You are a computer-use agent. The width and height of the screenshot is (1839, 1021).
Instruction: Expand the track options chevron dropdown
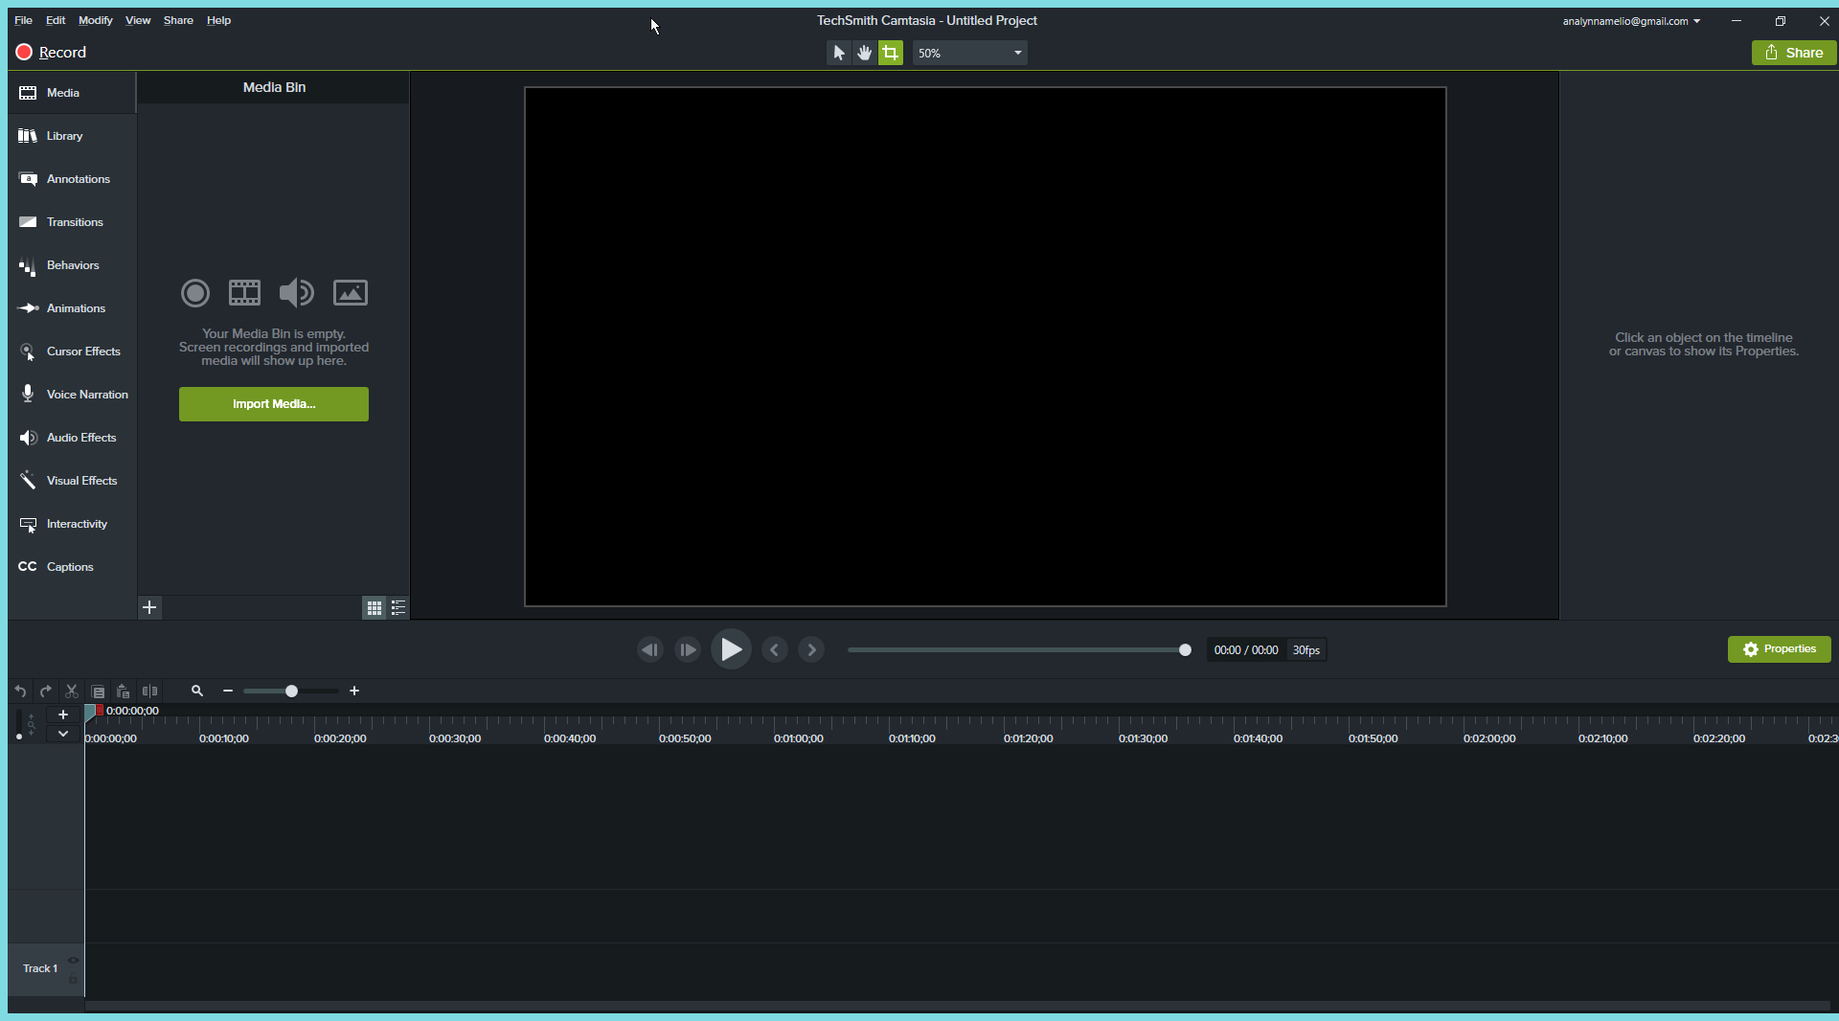pyautogui.click(x=63, y=734)
